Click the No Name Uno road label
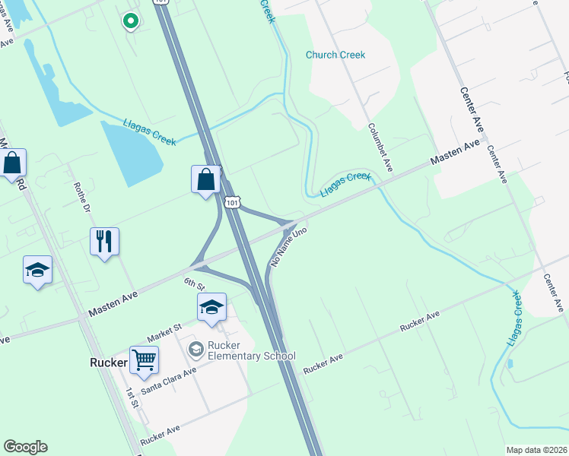Image resolution: width=569 pixels, height=456 pixels. [x=289, y=247]
